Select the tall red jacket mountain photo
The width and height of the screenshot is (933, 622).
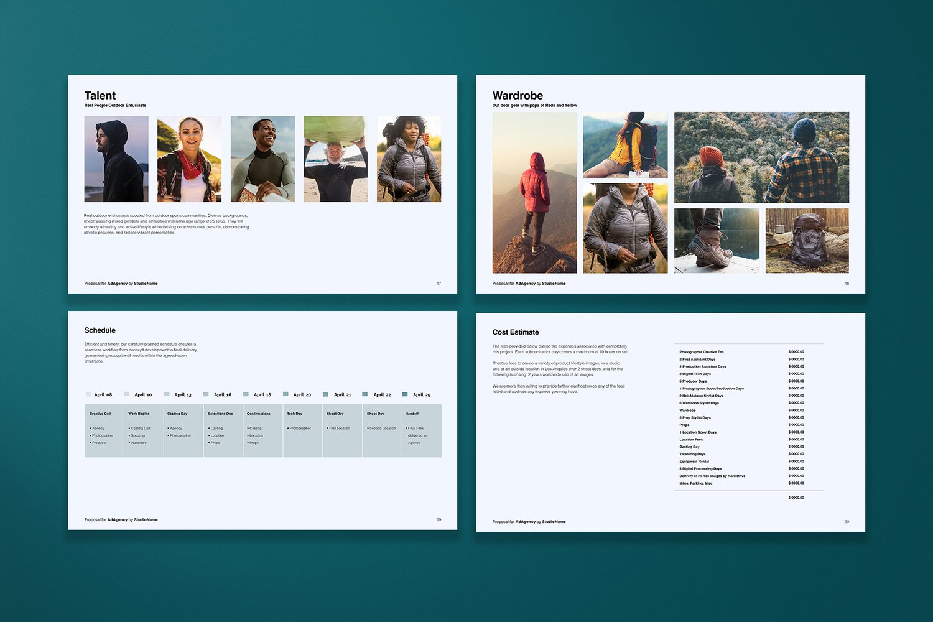click(x=535, y=193)
